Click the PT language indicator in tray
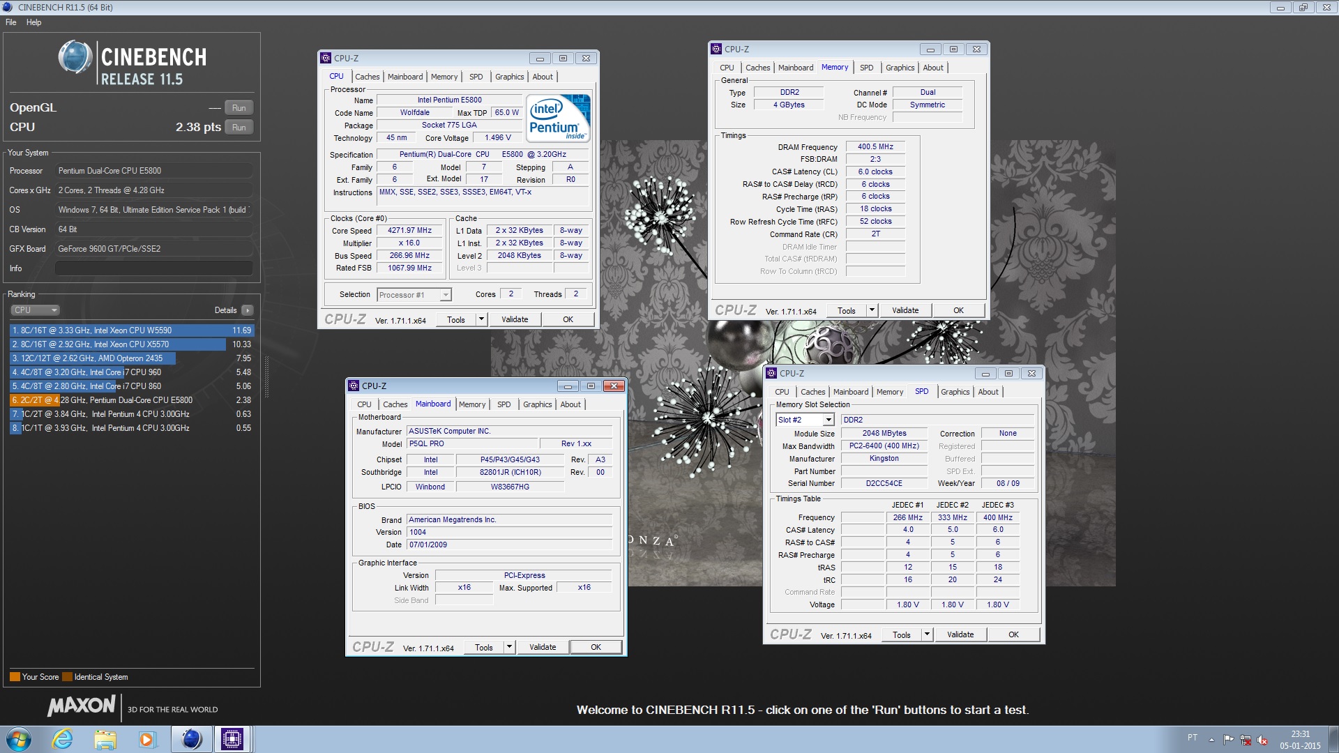Image resolution: width=1339 pixels, height=753 pixels. (x=1193, y=738)
